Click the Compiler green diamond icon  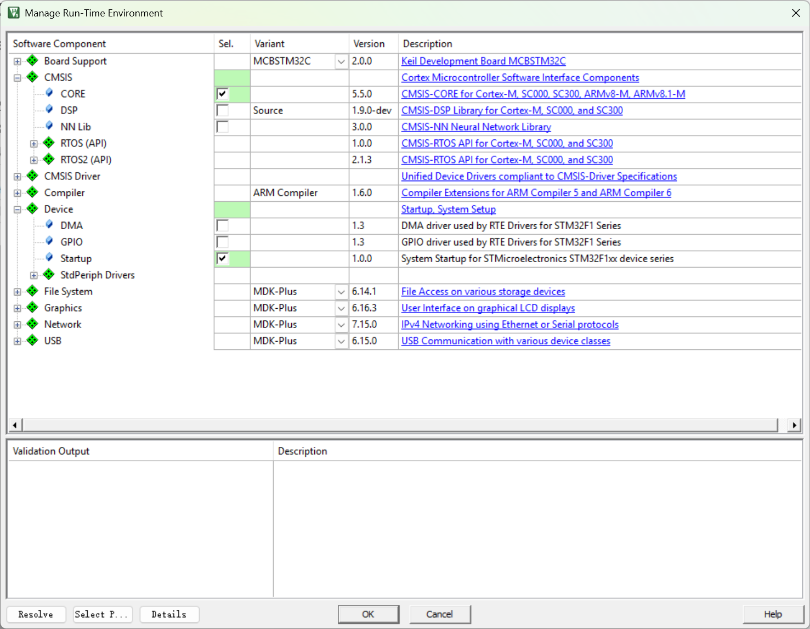[33, 192]
